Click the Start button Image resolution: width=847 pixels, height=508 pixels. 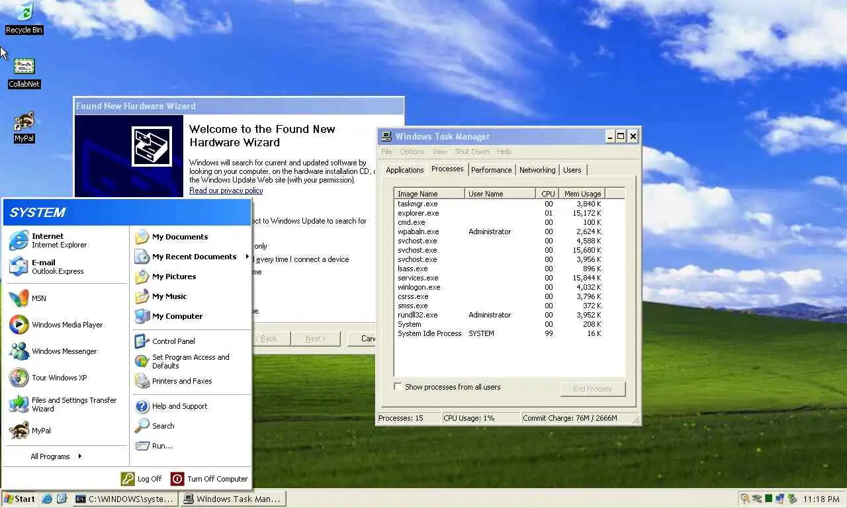19,499
